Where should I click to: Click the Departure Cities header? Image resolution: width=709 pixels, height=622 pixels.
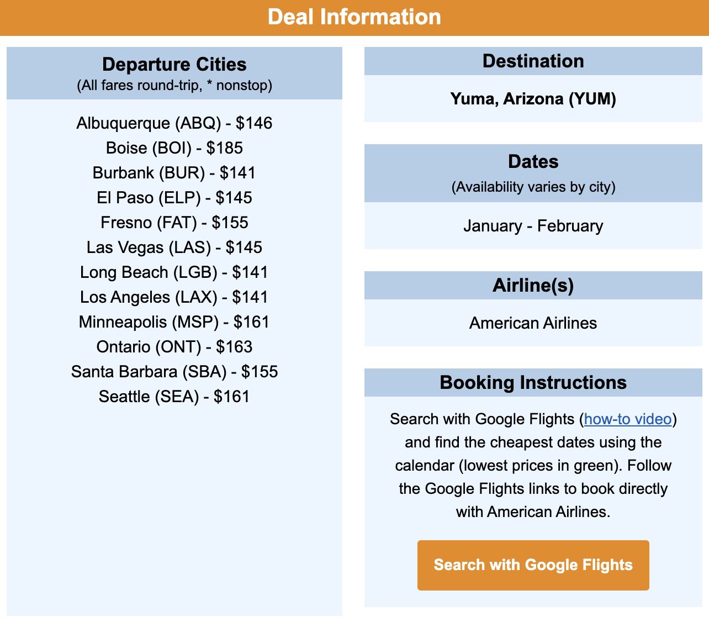pyautogui.click(x=174, y=65)
